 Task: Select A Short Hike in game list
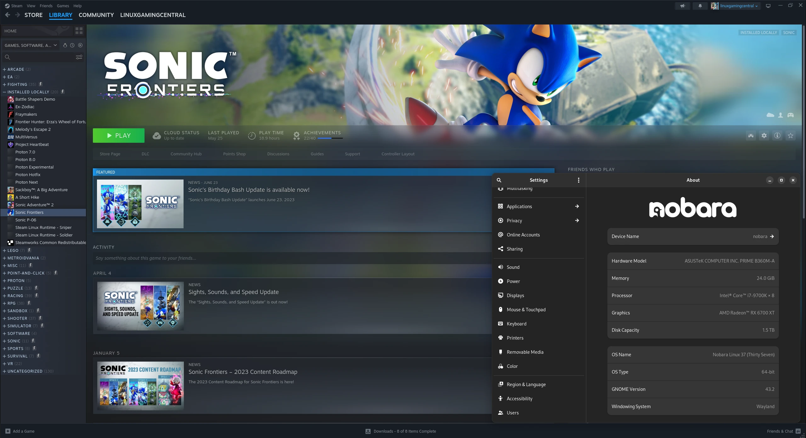coord(43,197)
